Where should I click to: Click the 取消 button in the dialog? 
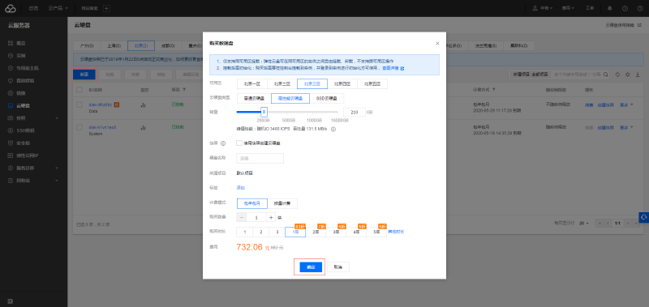338,267
